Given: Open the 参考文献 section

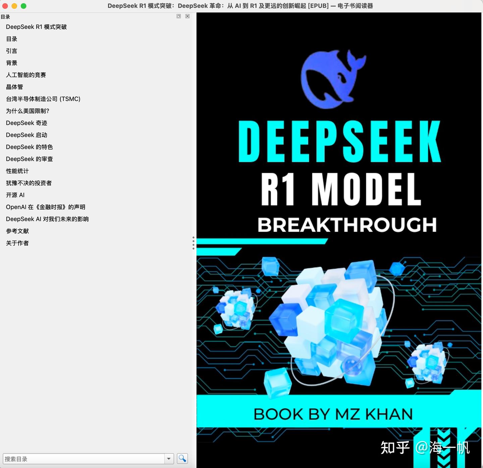Looking at the screenshot, I should pos(17,231).
